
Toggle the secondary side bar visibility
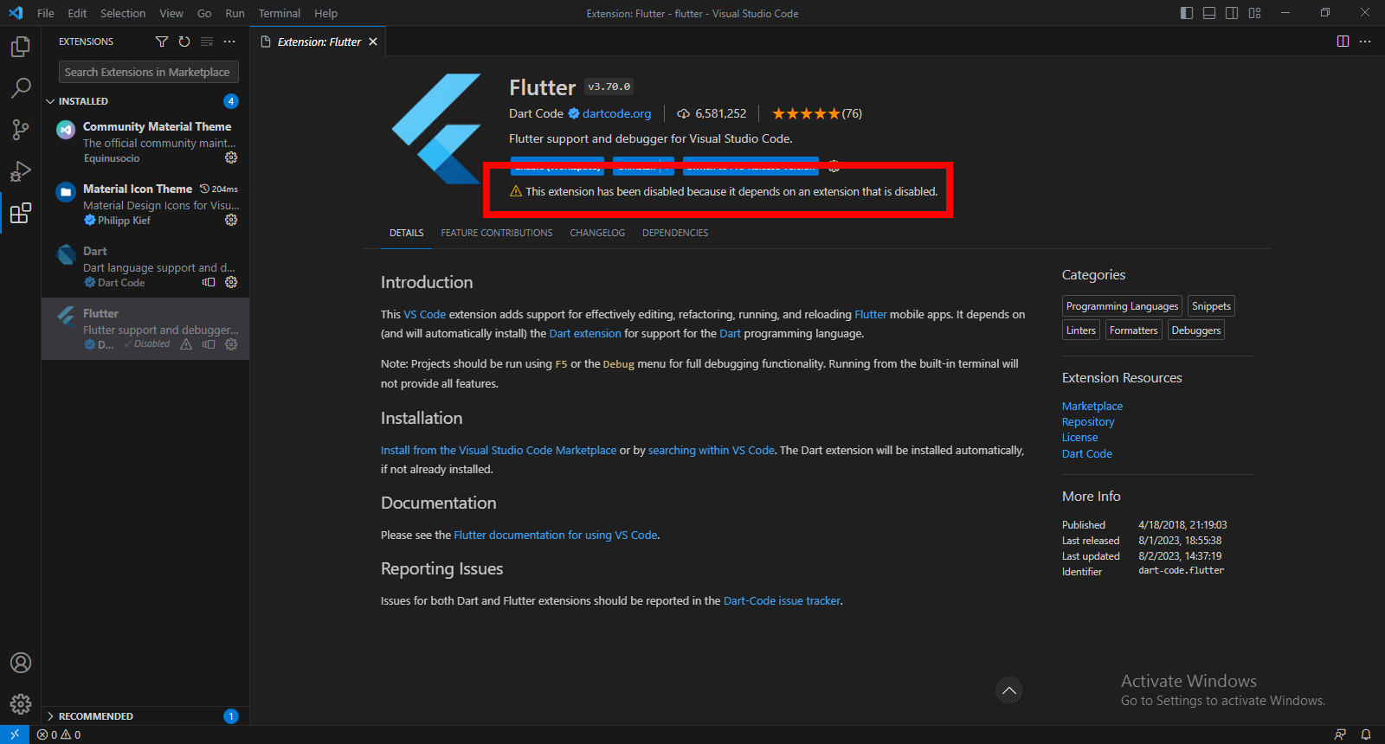1232,13
